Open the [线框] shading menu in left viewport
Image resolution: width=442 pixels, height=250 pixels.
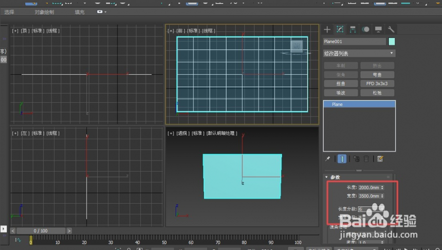53,133
